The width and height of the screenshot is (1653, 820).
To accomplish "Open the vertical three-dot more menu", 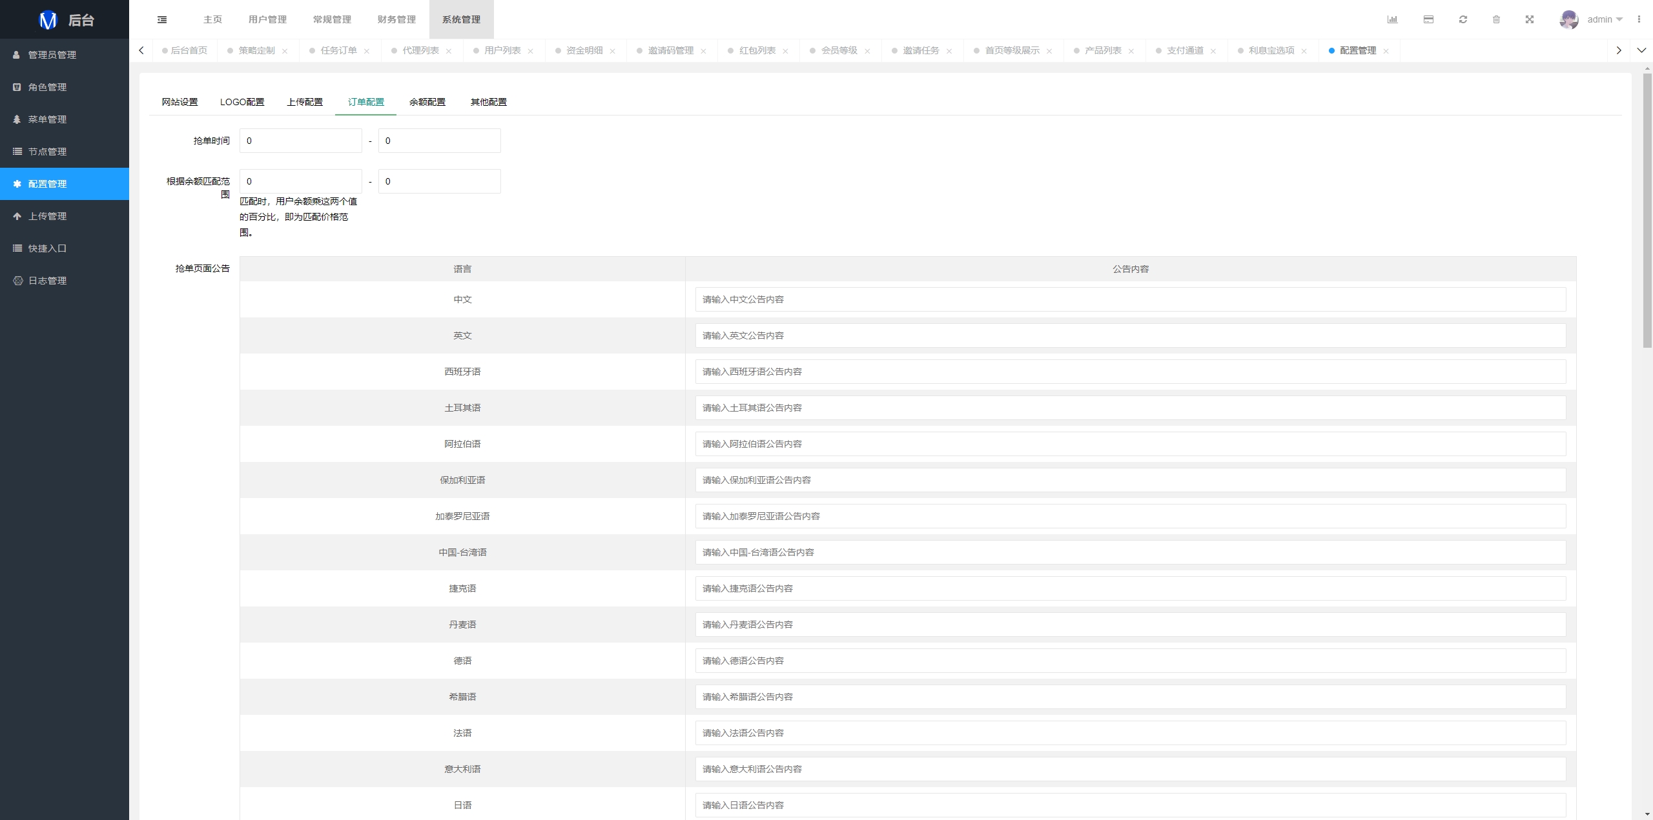I will pyautogui.click(x=1639, y=19).
